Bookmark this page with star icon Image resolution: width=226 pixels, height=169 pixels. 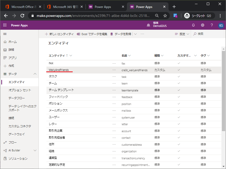point(165,16)
